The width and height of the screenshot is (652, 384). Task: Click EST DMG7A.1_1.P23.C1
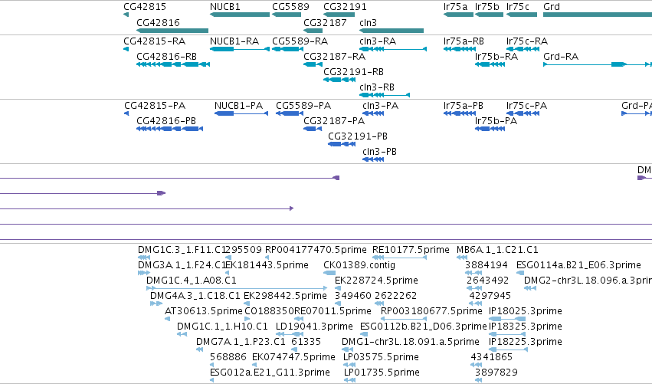(x=241, y=342)
